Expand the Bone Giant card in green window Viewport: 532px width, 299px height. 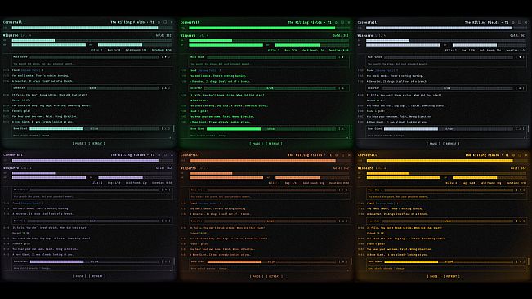coord(342,129)
